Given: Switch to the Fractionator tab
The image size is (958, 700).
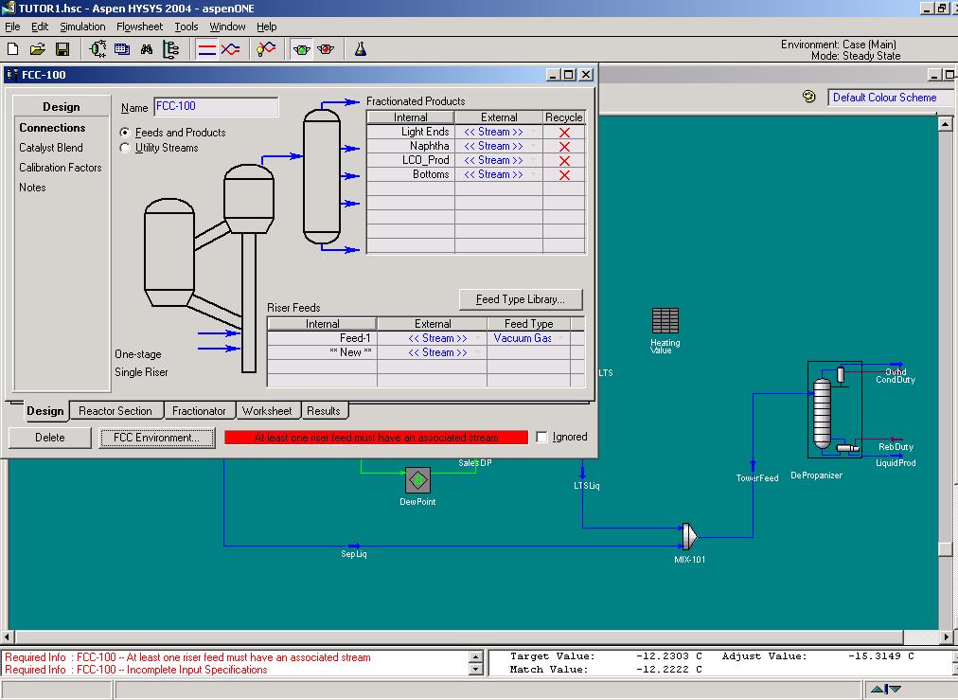Looking at the screenshot, I should pyautogui.click(x=199, y=411).
